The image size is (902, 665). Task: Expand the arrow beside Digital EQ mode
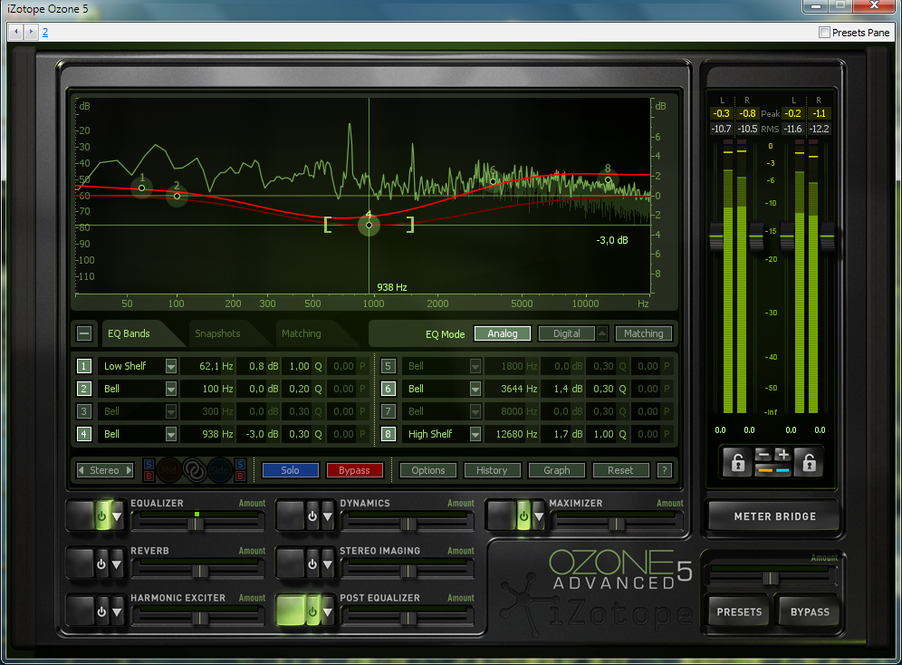coord(601,333)
